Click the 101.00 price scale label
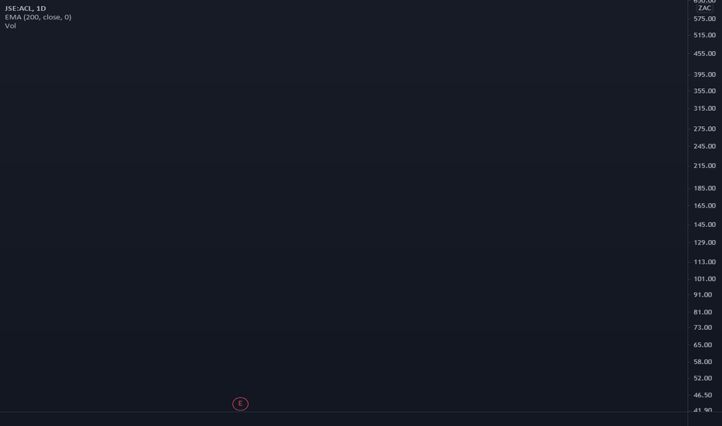The width and height of the screenshot is (722, 426). tap(704, 279)
